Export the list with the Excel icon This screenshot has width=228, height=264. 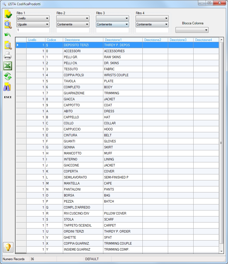click(x=8, y=66)
